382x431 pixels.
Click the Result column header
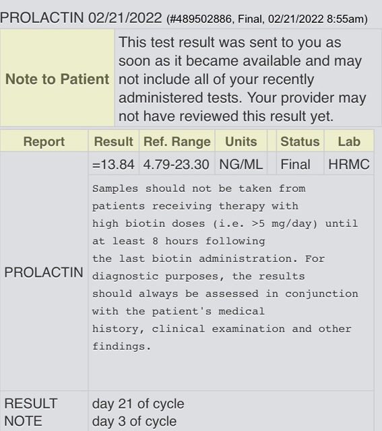pyautogui.click(x=114, y=141)
